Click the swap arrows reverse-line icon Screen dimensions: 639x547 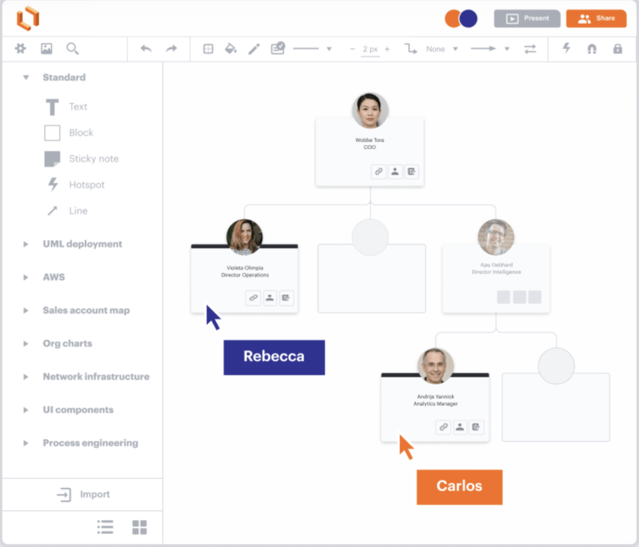click(530, 49)
